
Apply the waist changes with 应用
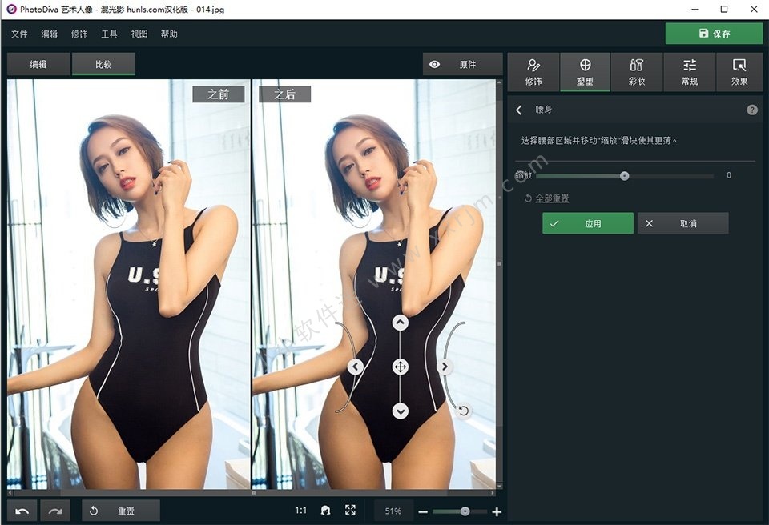pos(587,223)
